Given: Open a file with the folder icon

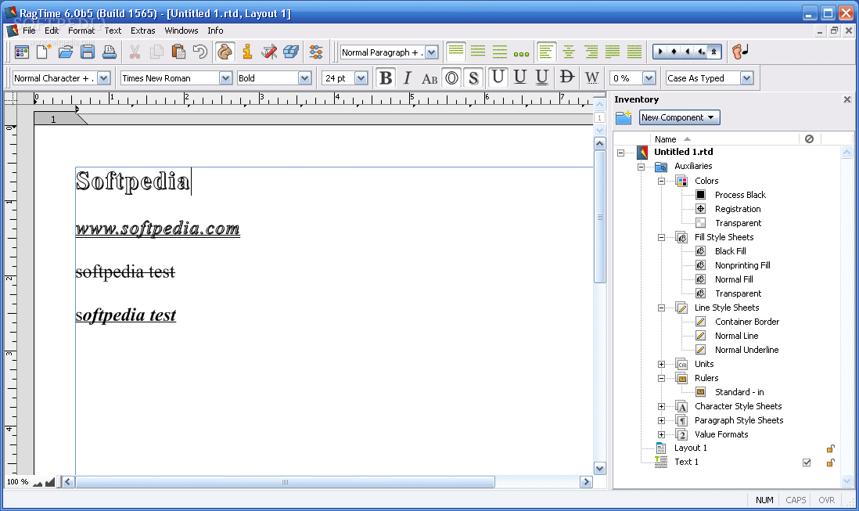Looking at the screenshot, I should [x=66, y=52].
